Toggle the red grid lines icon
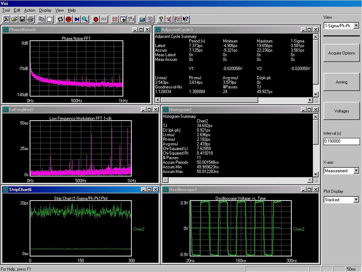Viewport: 362px width, 272px height. [x=115, y=19]
